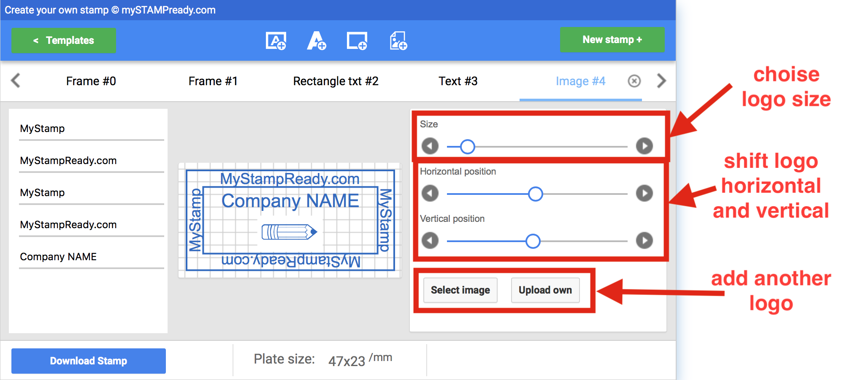853x380 pixels.
Task: Edit the Company NAME text field
Action: tap(92, 257)
